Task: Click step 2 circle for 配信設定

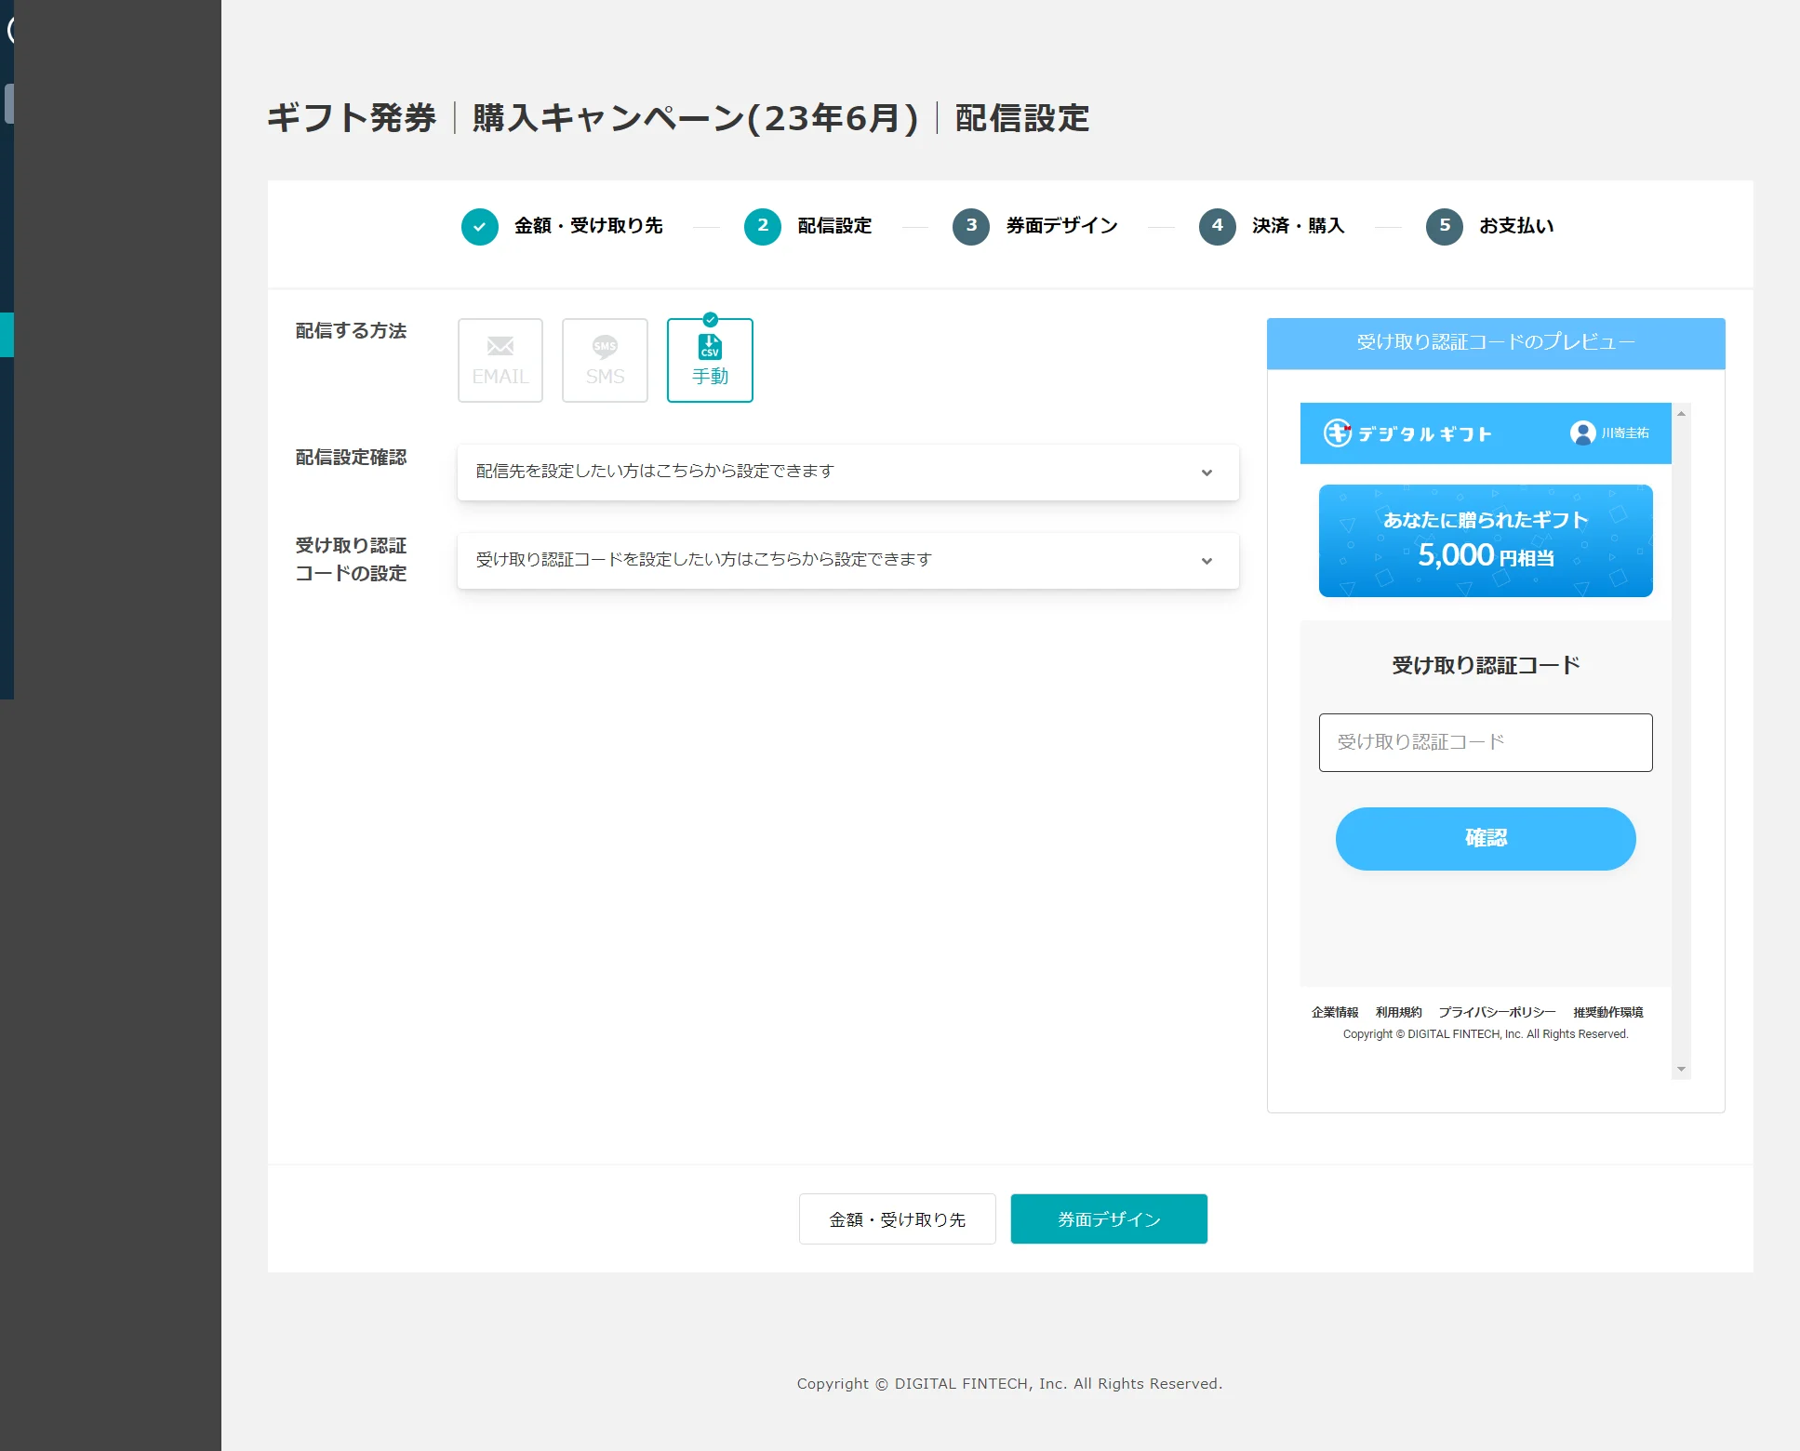Action: tap(763, 226)
